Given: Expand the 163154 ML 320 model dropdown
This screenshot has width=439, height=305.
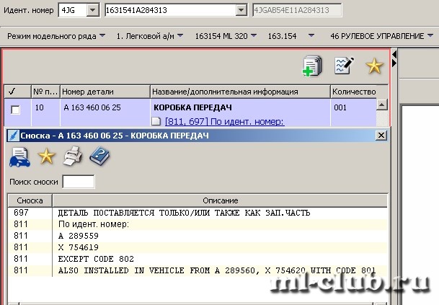Looking at the screenshot, I should tap(226, 36).
